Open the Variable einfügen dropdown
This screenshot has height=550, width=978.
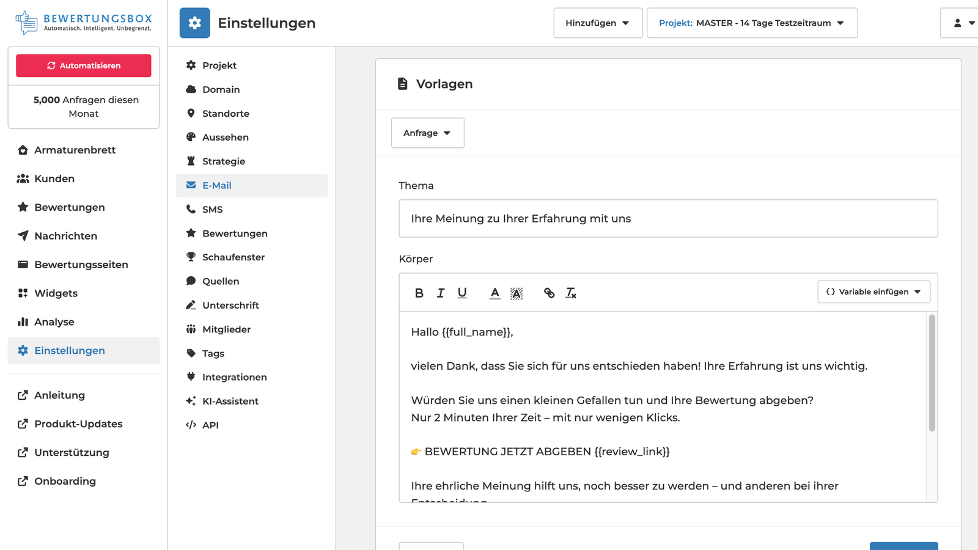point(873,292)
